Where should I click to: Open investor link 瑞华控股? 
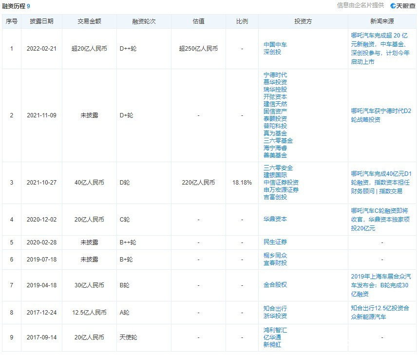click(275, 90)
